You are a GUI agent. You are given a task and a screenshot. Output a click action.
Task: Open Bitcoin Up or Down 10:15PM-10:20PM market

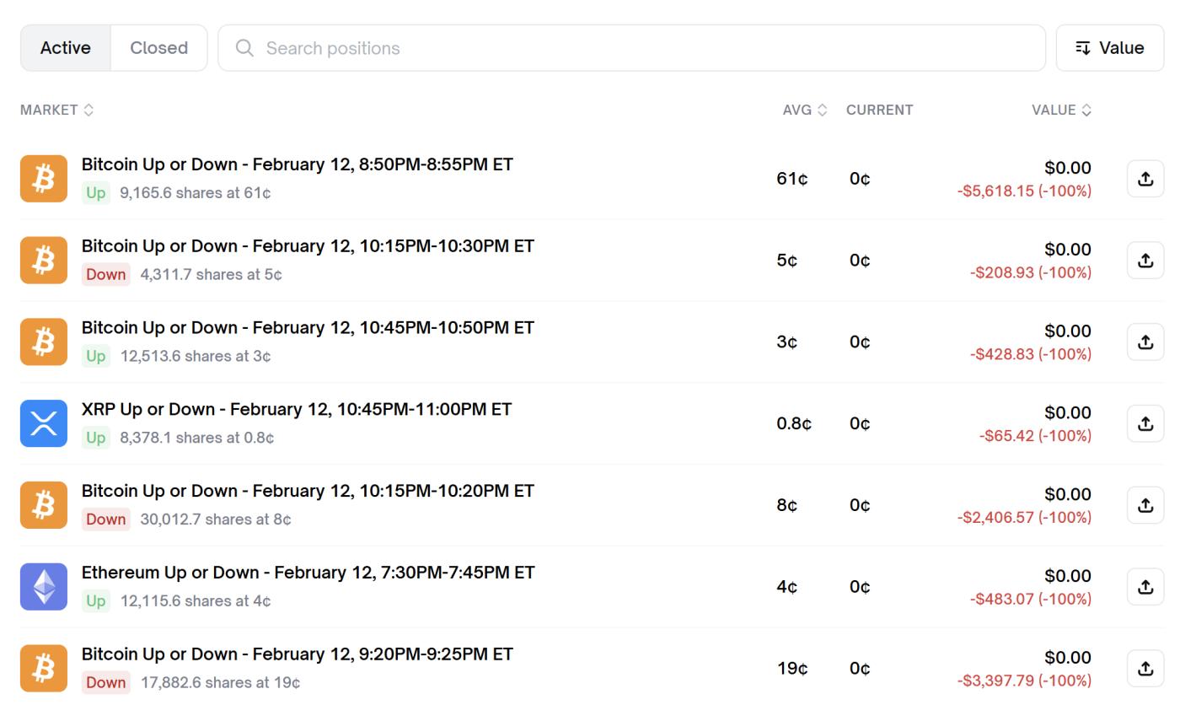(308, 491)
